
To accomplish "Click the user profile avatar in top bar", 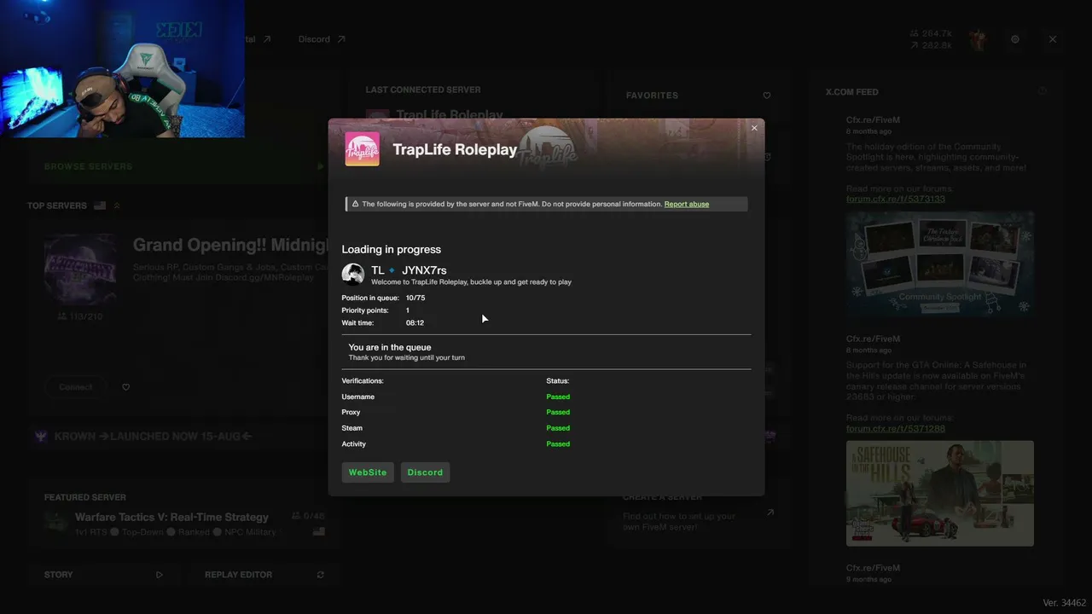I will pos(978,39).
